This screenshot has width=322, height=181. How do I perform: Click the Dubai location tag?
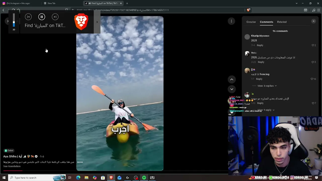tap(9, 151)
